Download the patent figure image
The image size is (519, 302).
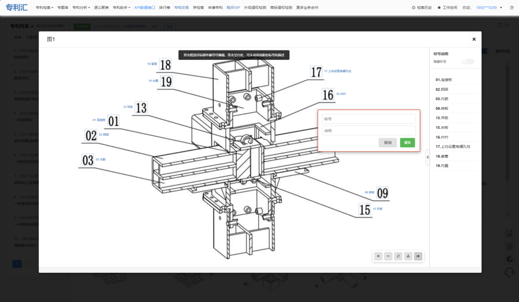[408, 256]
